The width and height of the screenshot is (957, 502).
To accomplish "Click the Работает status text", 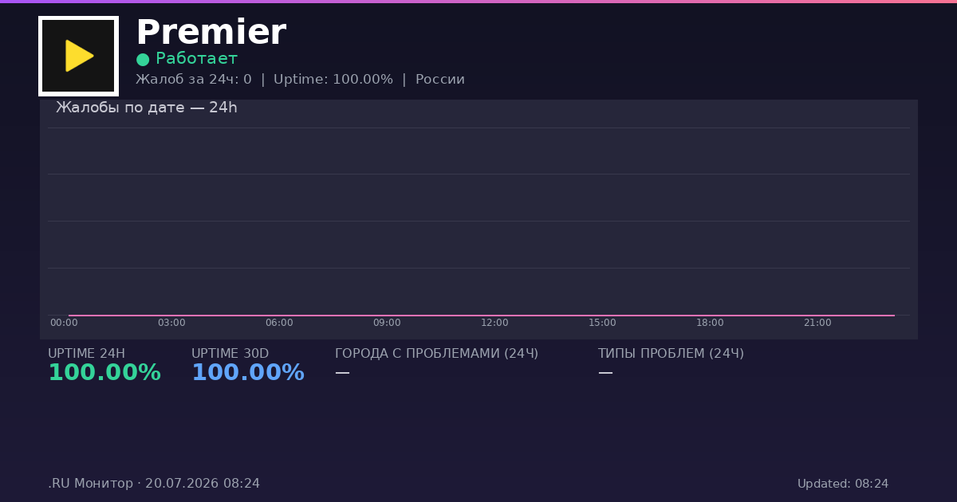I will tap(196, 59).
